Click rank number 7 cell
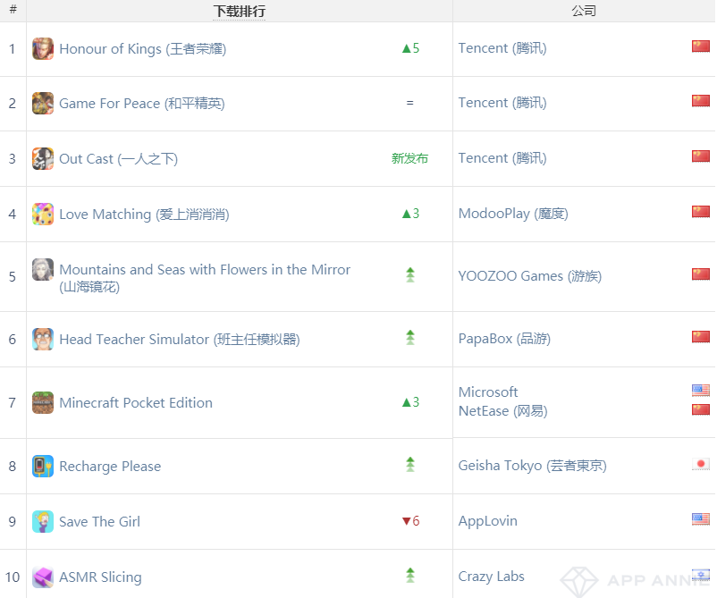717x598 pixels. tap(13, 403)
